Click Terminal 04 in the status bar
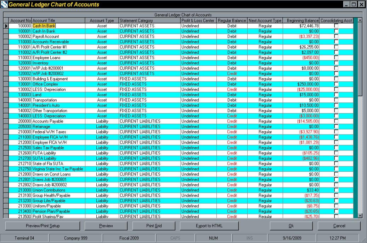367x243 pixels. (x=24, y=238)
